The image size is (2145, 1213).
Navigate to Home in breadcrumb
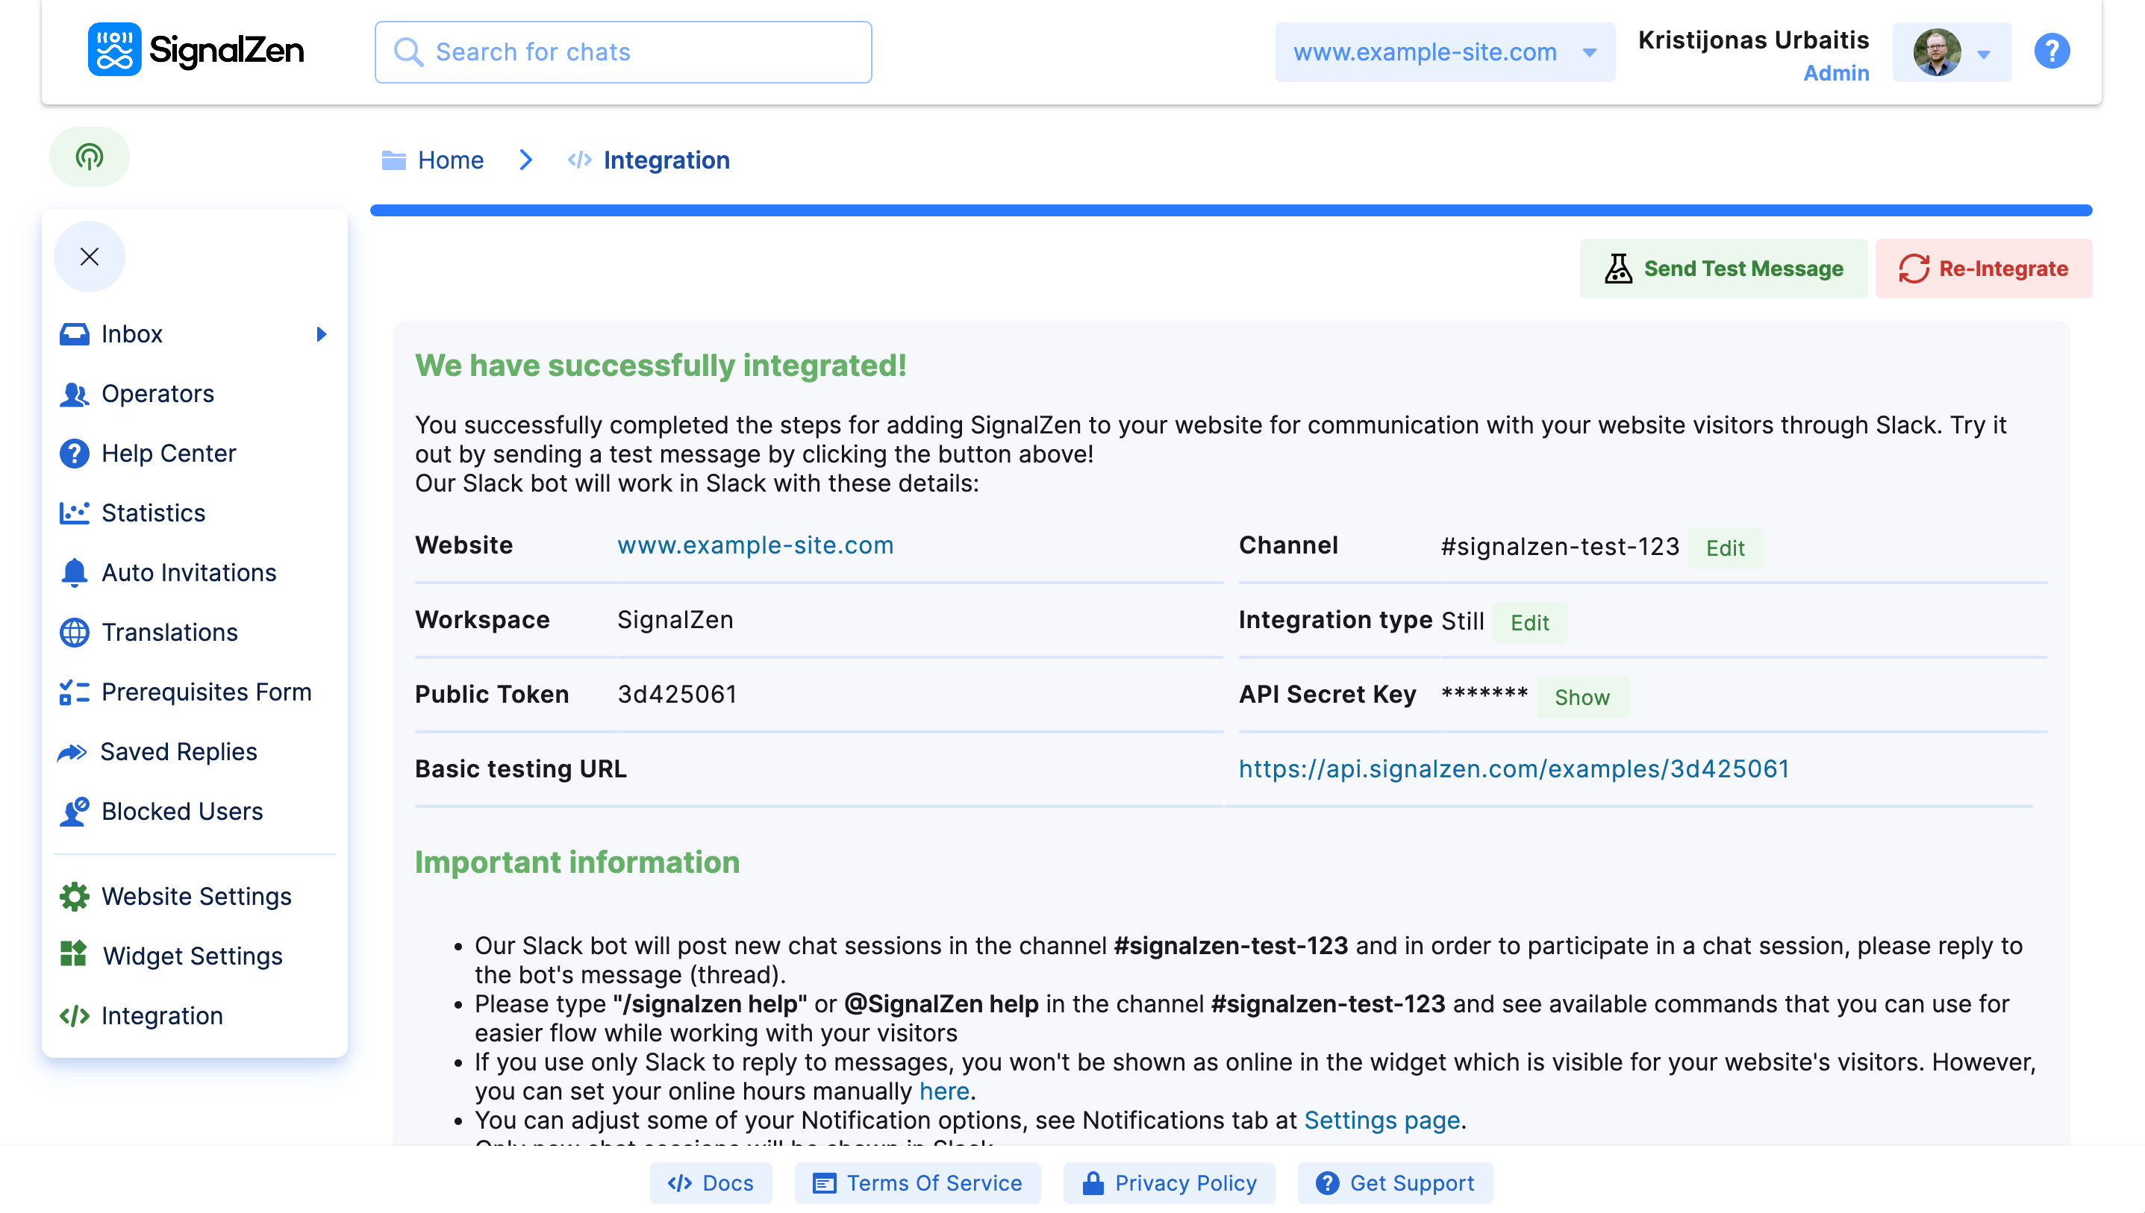[x=449, y=160]
